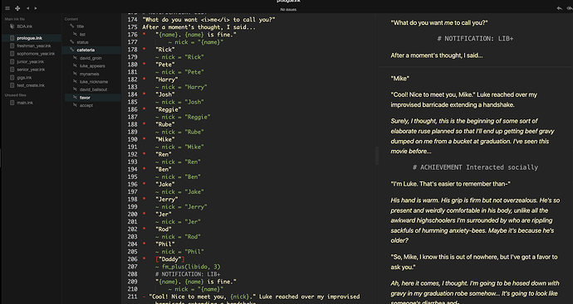Click the step-back single arrow in player
This screenshot has width=573, height=304.
click(560, 8)
